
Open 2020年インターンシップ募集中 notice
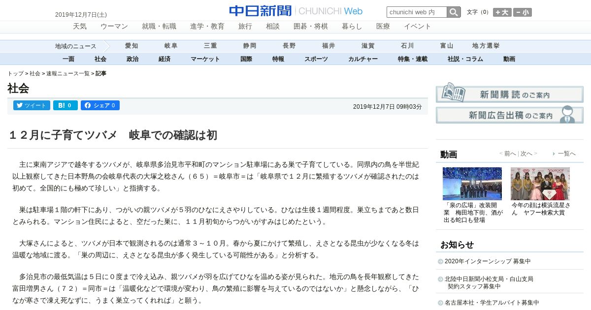click(x=488, y=261)
